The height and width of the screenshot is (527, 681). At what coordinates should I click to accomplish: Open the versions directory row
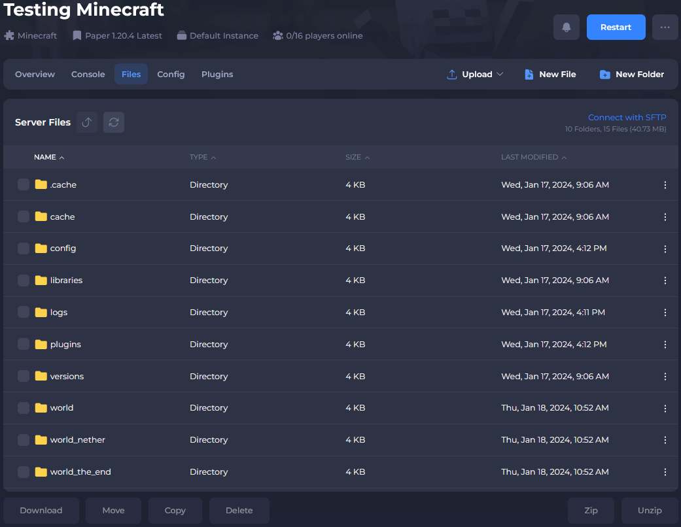(x=67, y=377)
